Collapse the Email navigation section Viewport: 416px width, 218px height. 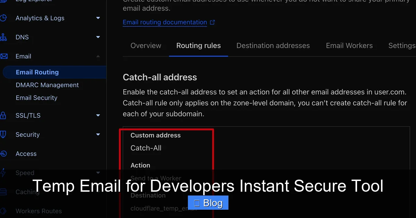98,56
